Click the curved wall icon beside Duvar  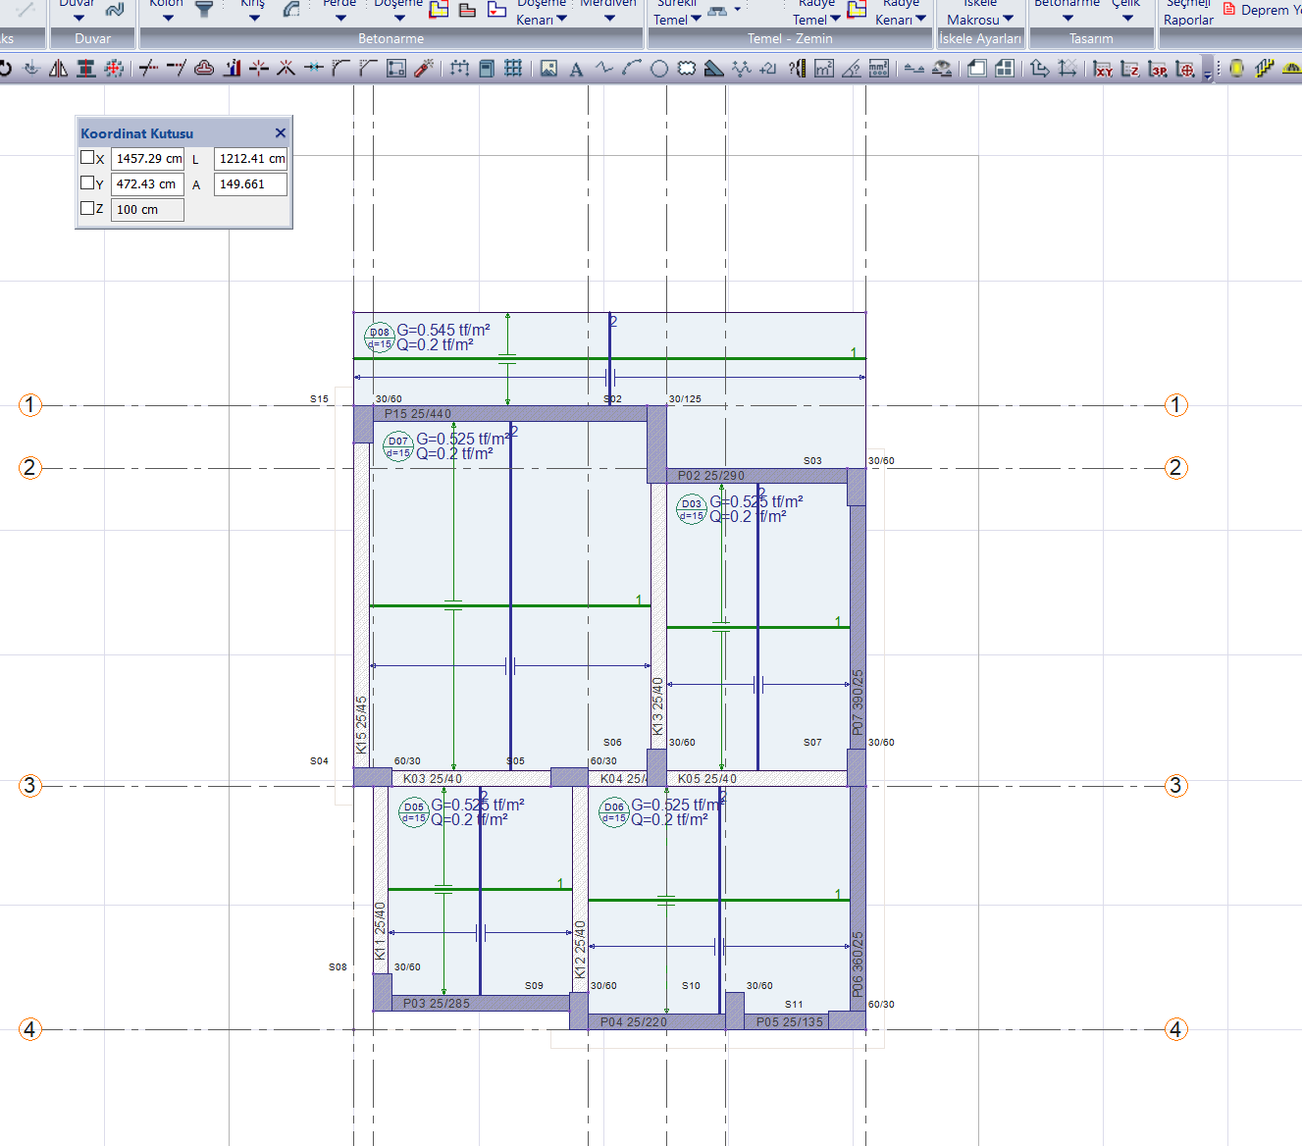(115, 9)
